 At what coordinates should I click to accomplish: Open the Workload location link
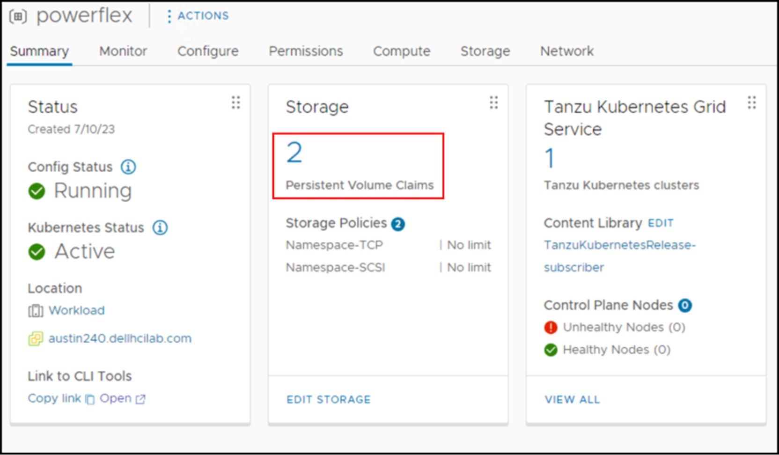coord(77,310)
